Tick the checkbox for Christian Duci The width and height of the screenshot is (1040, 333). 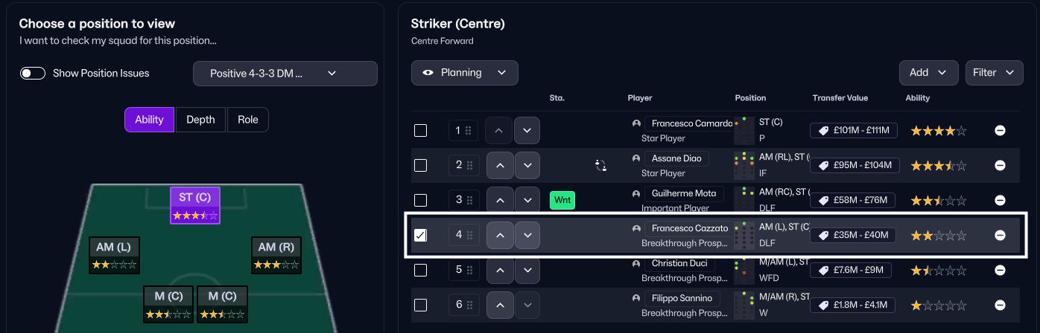coord(421,270)
